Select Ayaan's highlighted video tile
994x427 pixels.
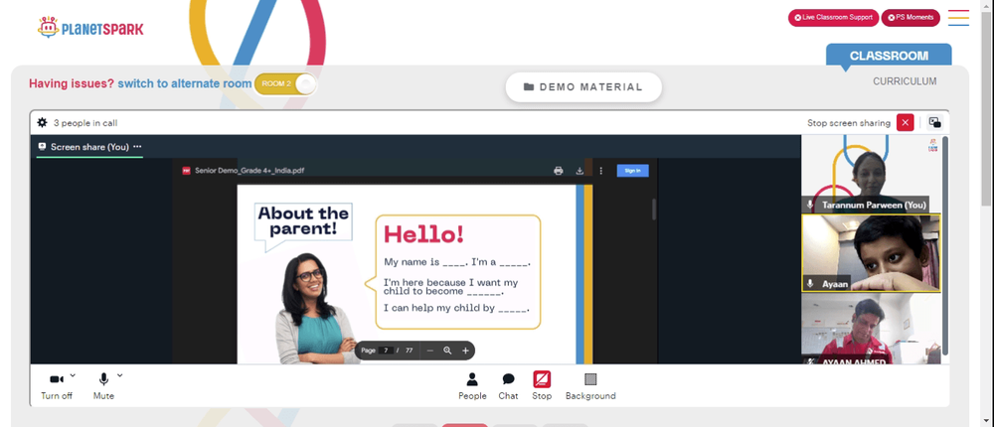871,253
